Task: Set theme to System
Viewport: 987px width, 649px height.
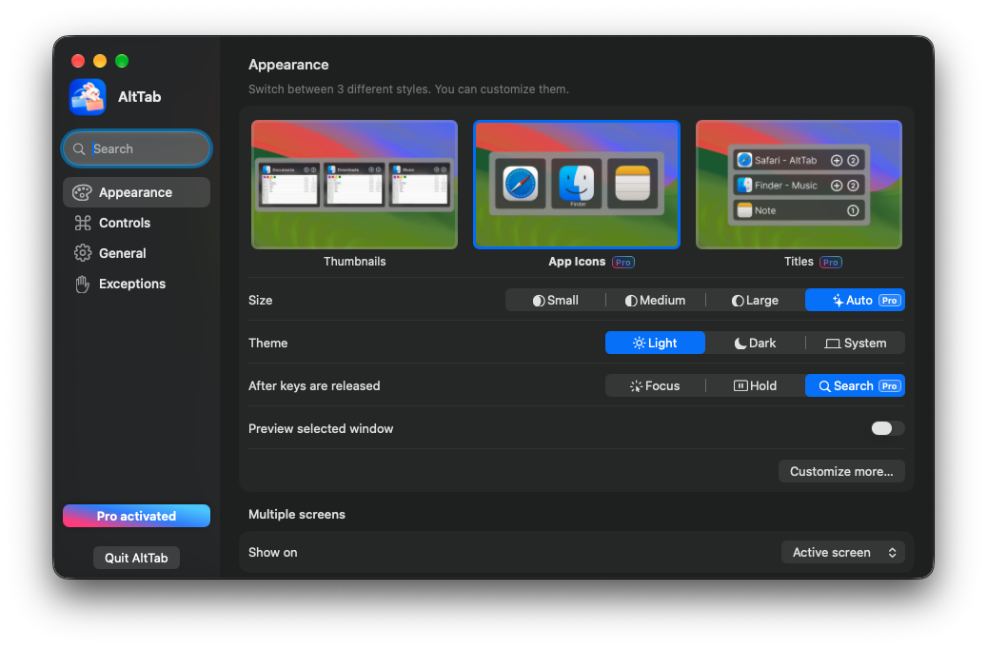Action: (855, 344)
